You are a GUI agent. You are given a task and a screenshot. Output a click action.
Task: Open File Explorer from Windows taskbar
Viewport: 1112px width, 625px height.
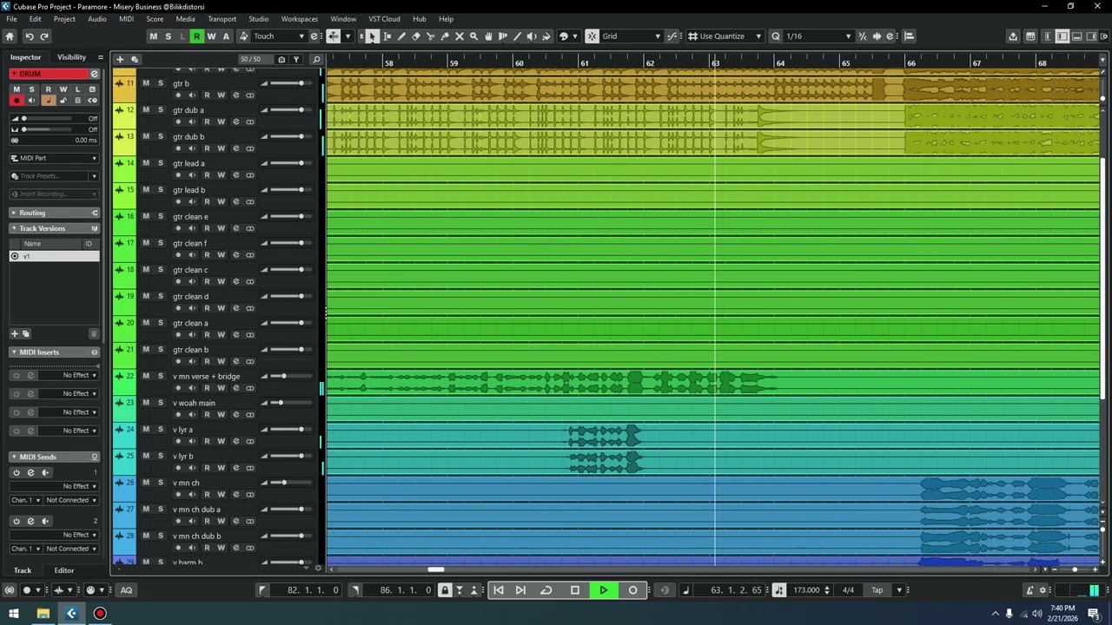coord(43,614)
